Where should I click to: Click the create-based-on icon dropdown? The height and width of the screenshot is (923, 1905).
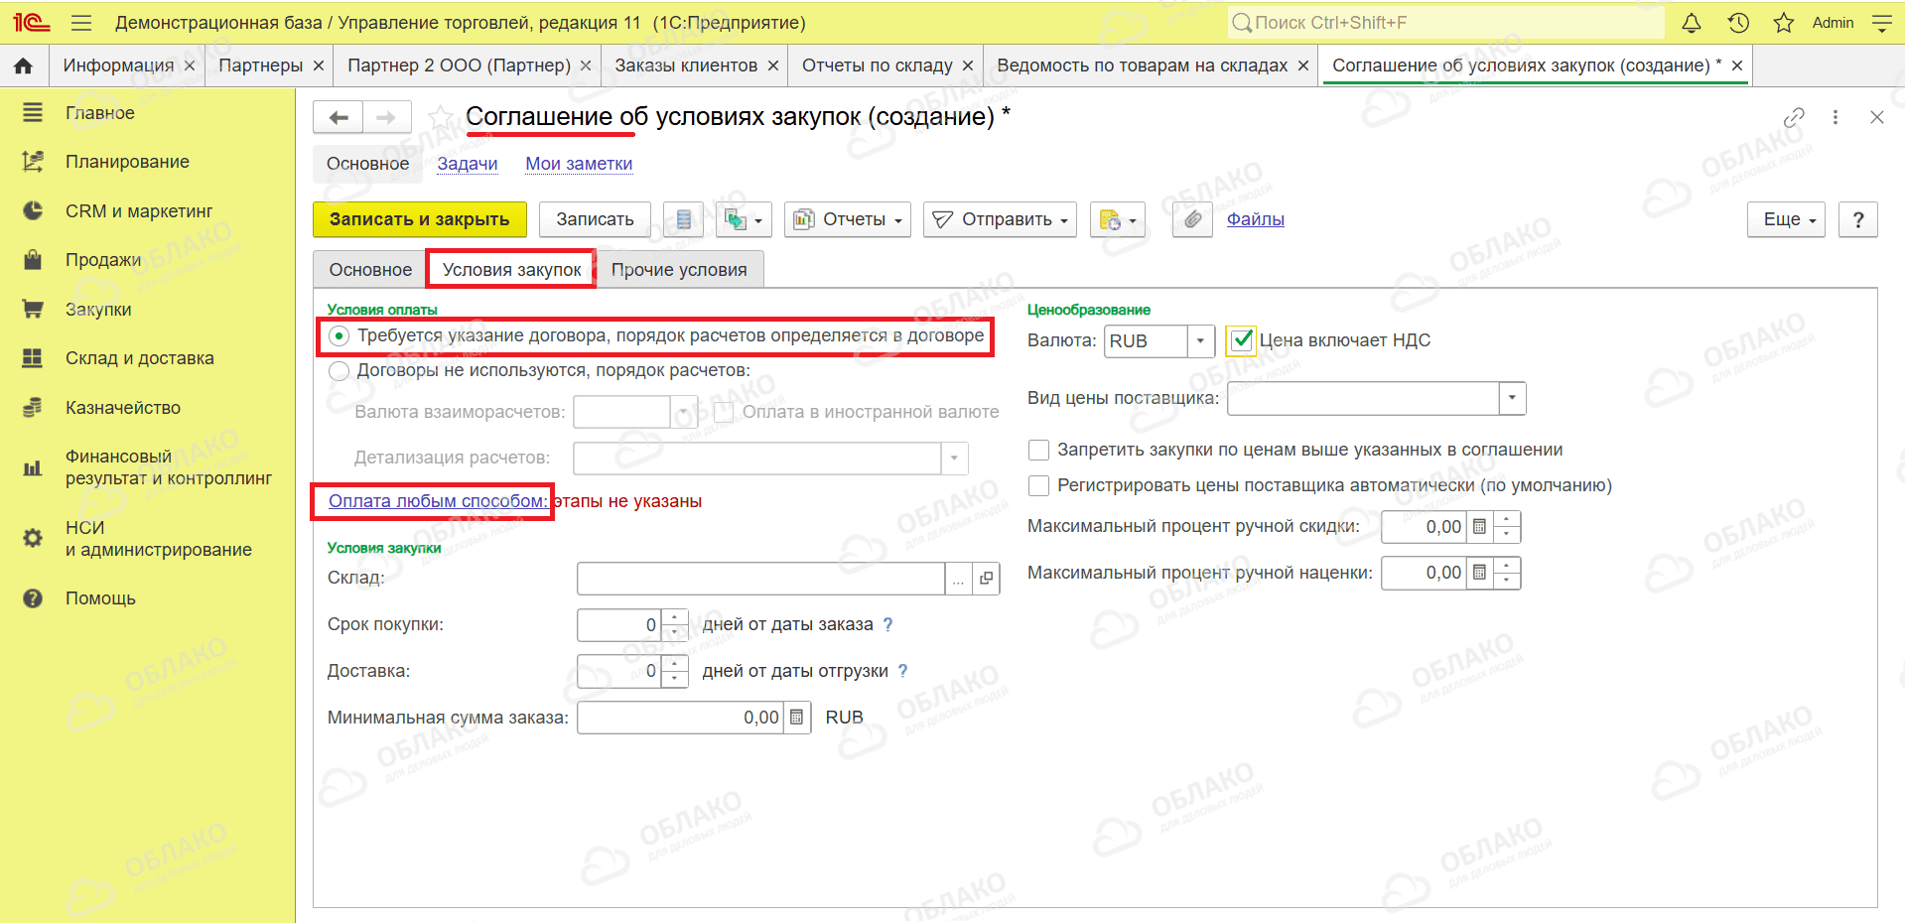744,219
